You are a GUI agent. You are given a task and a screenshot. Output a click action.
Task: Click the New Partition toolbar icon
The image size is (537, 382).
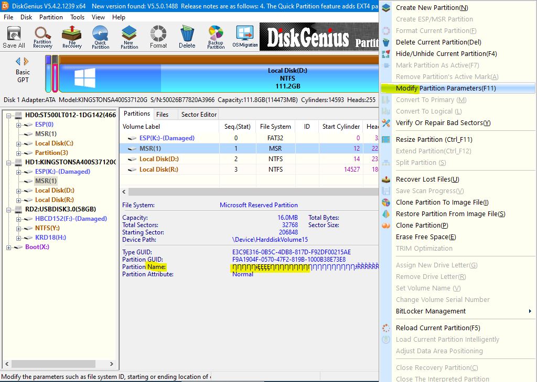[129, 37]
